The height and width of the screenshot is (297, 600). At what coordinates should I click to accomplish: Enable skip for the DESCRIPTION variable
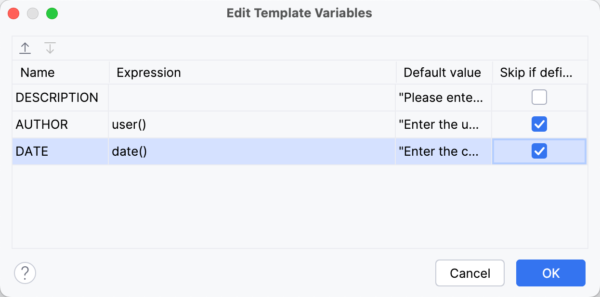pos(539,97)
